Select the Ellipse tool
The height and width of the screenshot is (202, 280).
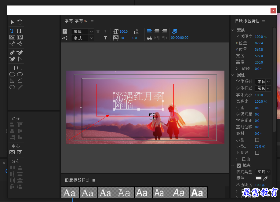pyautogui.click(x=12, y=87)
